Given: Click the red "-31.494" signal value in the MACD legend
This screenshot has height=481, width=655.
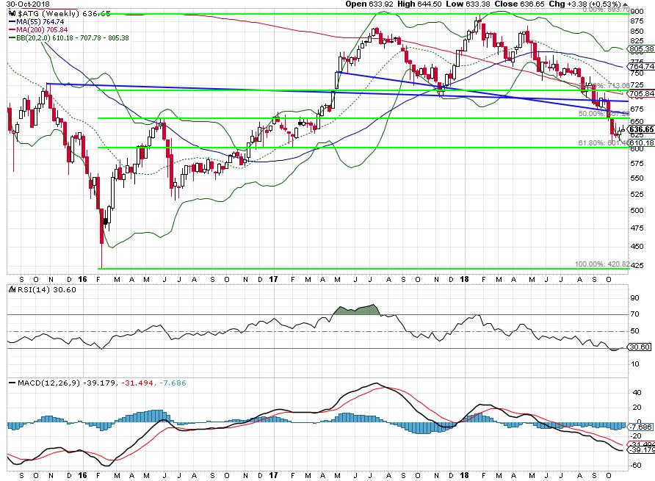Looking at the screenshot, I should point(137,383).
